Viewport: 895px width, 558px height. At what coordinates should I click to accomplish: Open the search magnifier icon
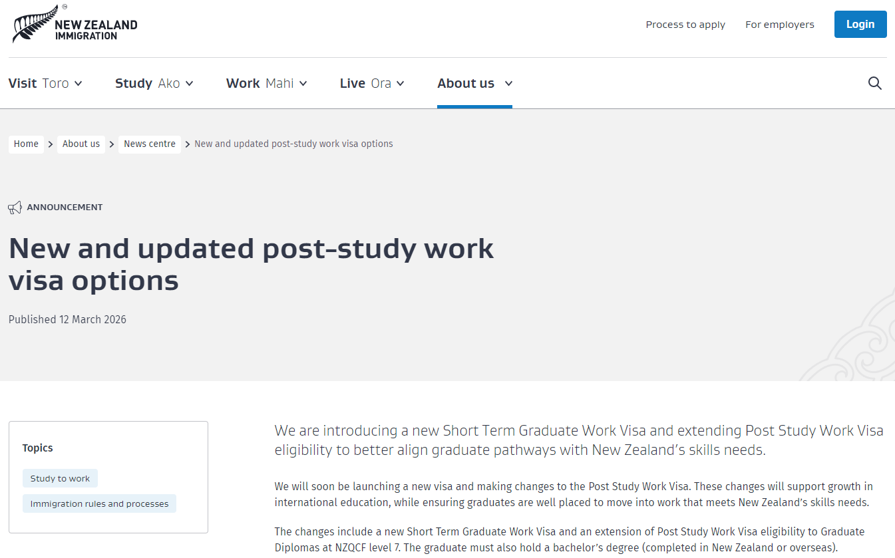click(875, 83)
